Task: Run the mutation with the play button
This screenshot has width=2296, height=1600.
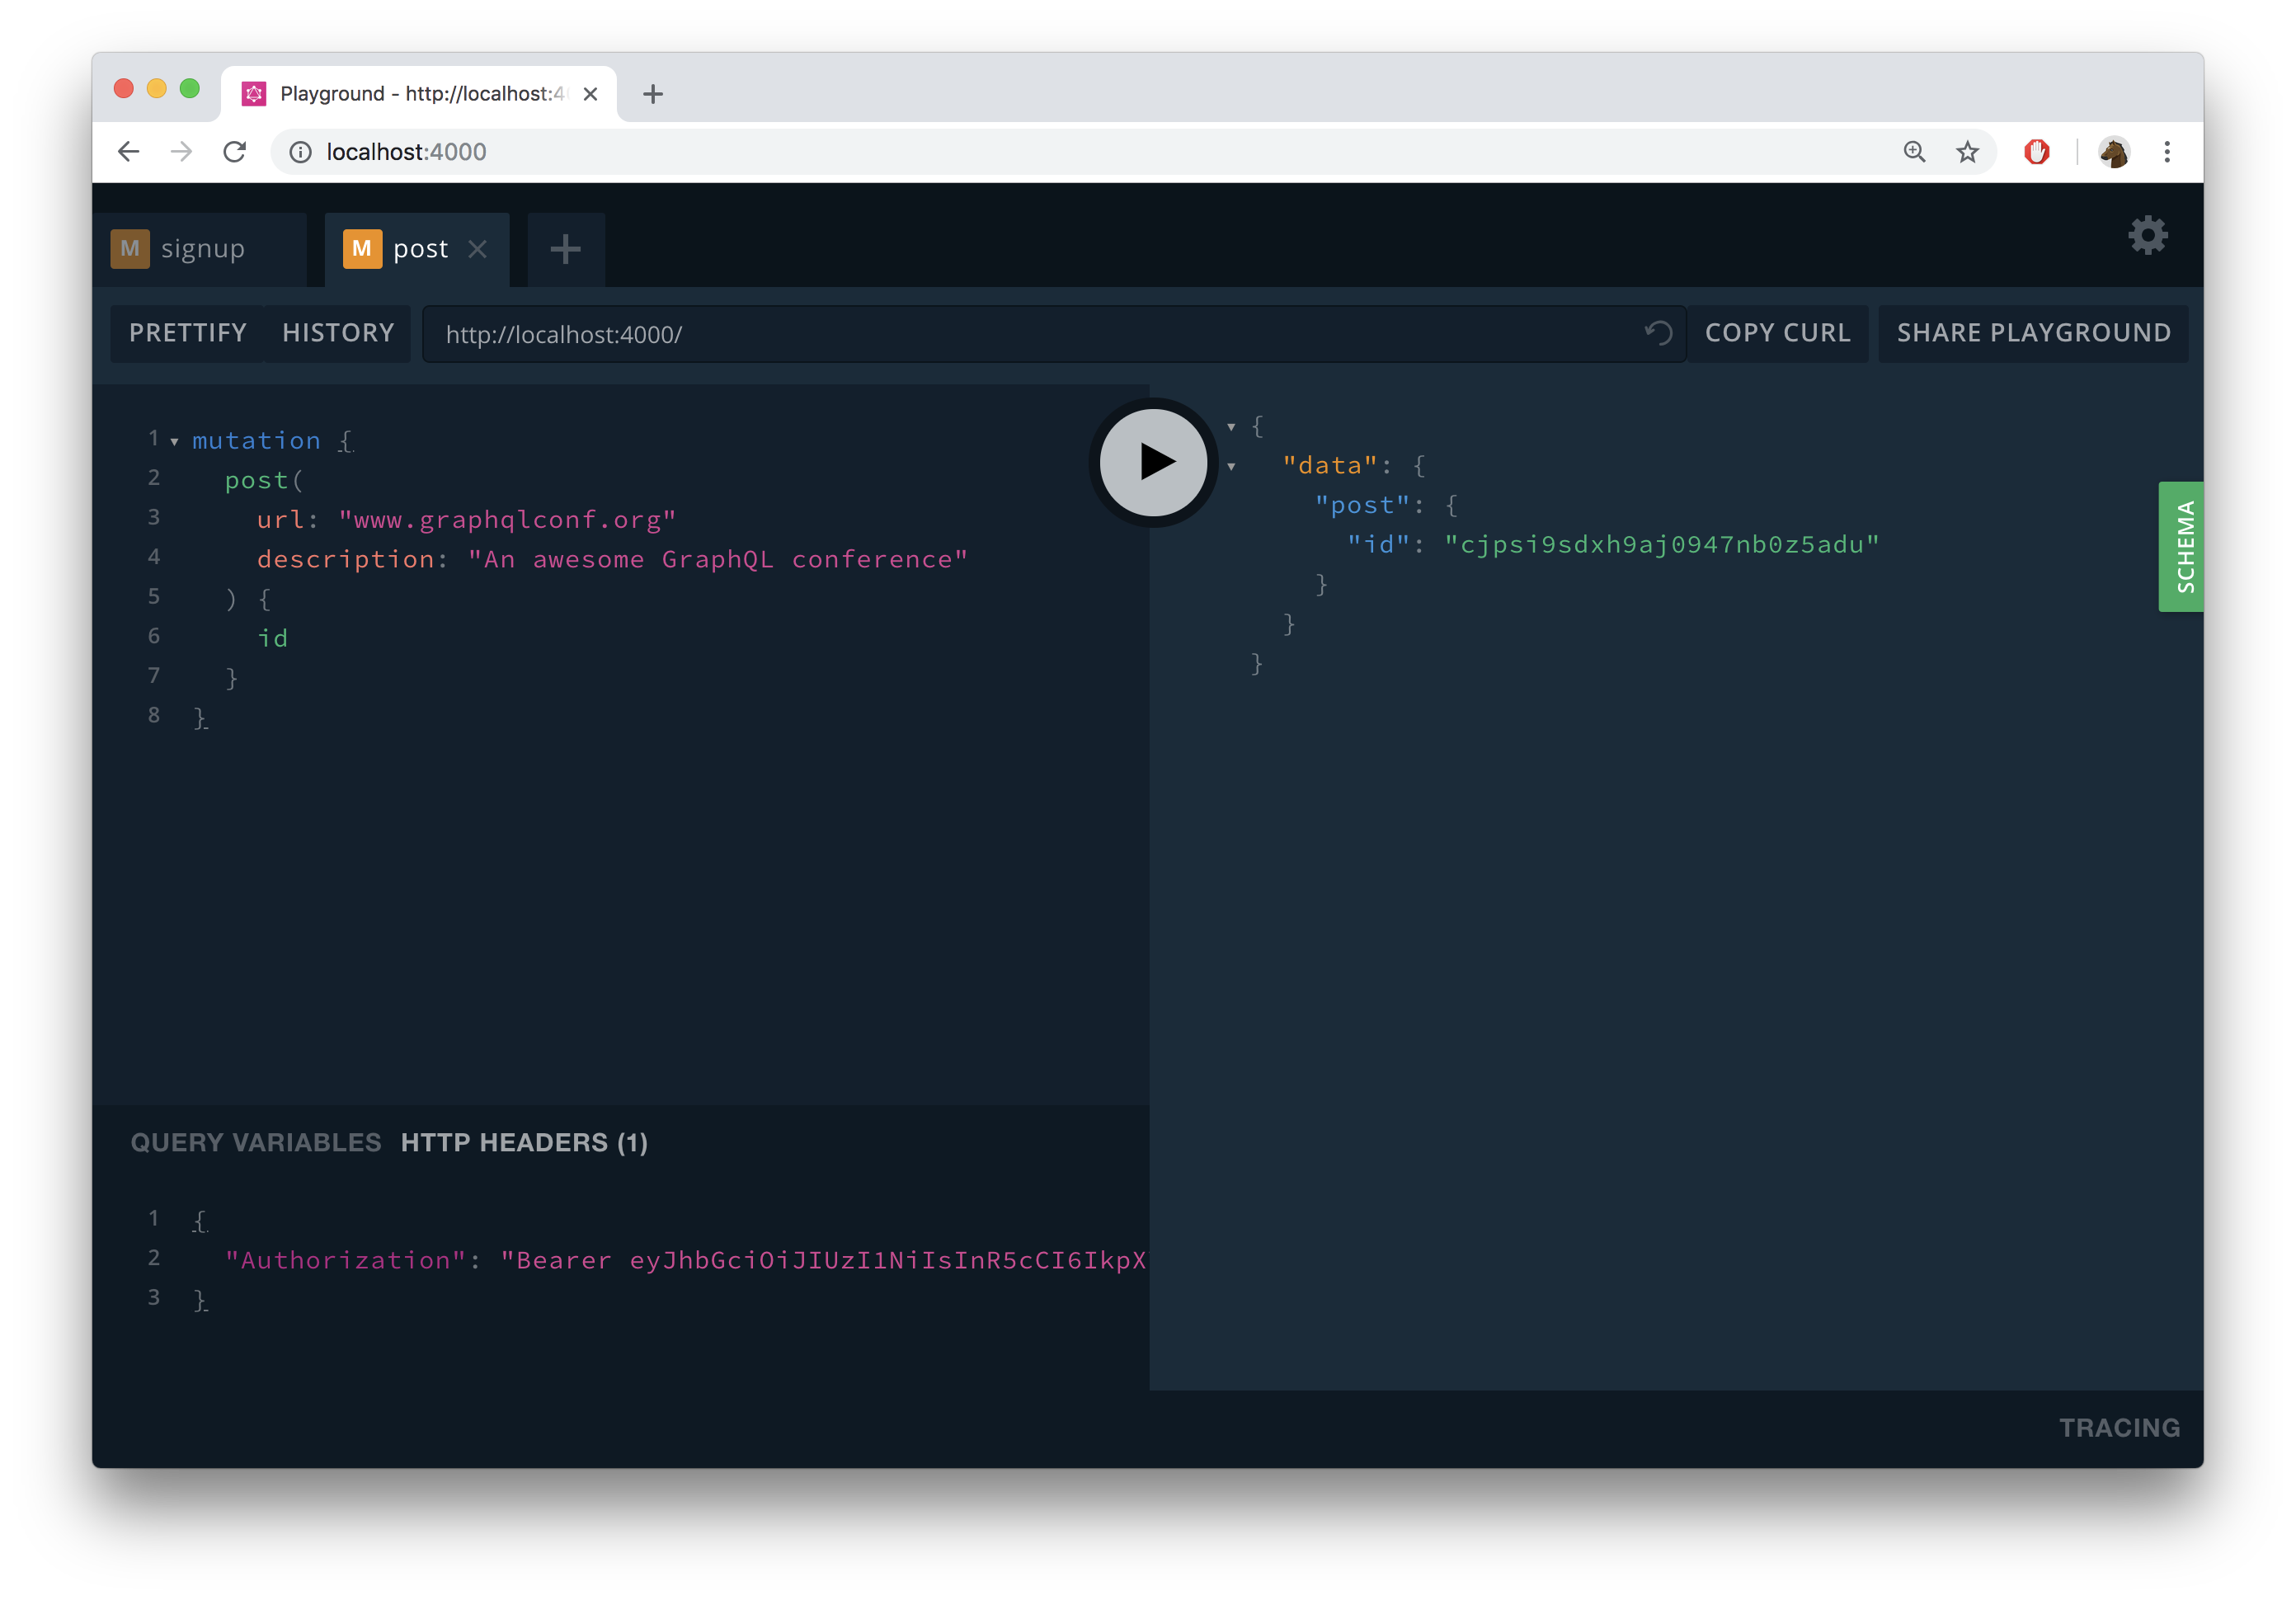Action: tap(1153, 462)
